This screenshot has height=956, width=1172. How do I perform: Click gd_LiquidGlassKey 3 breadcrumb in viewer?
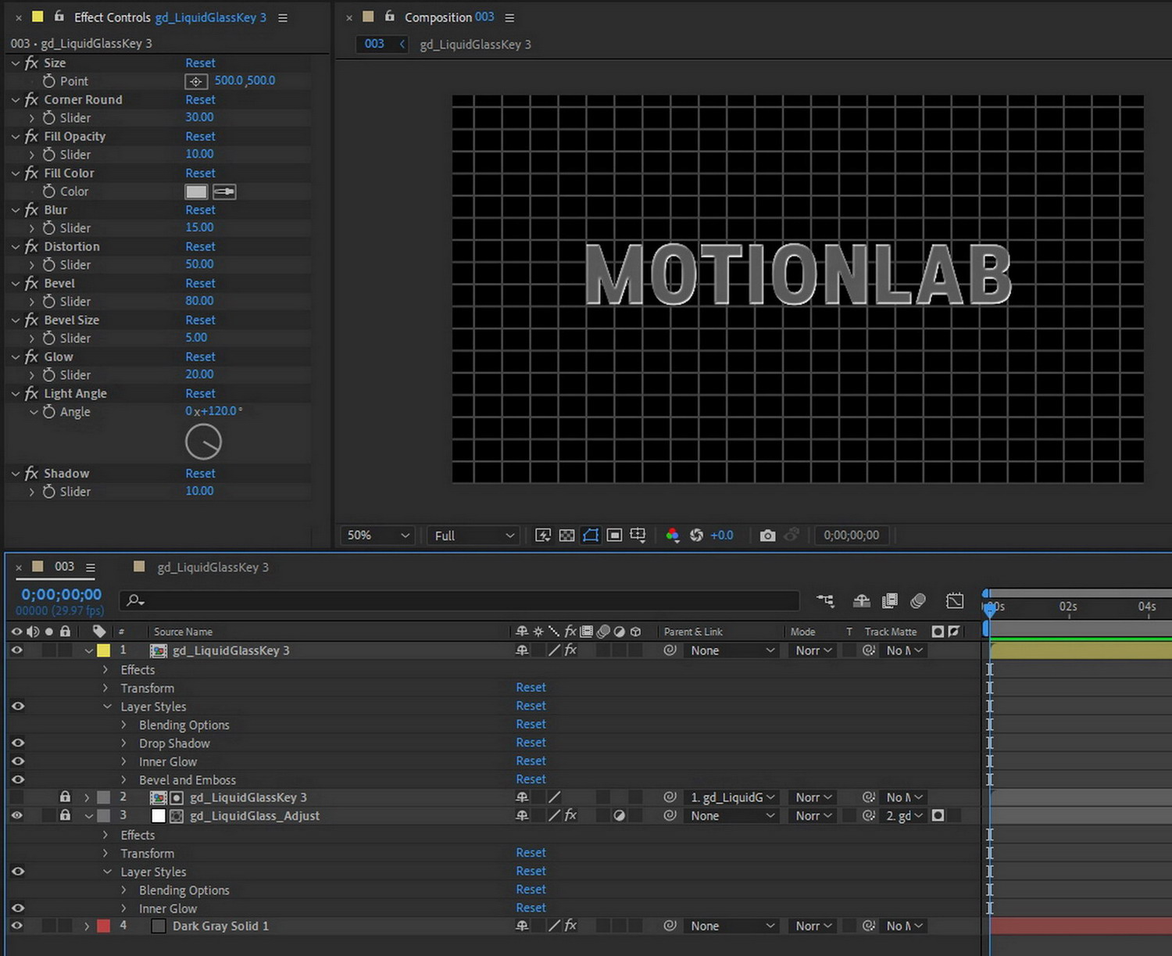click(x=475, y=45)
